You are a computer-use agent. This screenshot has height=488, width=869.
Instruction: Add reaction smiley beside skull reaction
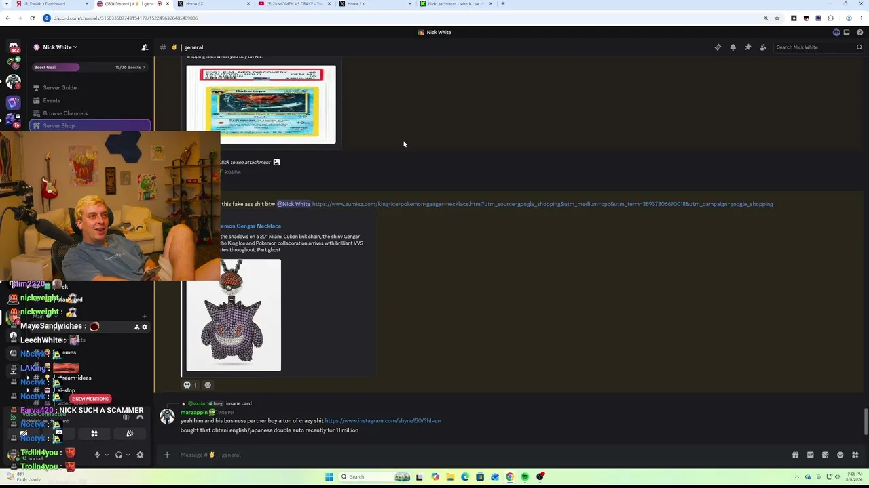coord(208,385)
